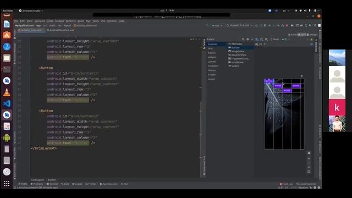This screenshot has width=352, height=198.
Task: Show applications grid in the dock
Action: pos(7,183)
